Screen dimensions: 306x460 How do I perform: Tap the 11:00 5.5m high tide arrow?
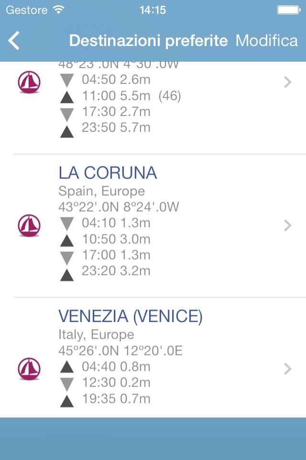[67, 97]
